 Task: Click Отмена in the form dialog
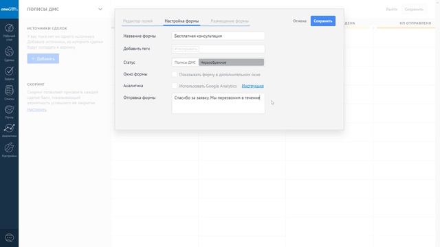pos(300,21)
